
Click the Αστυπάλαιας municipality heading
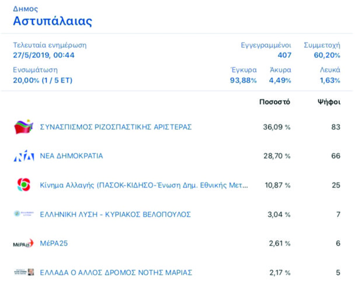coord(53,22)
